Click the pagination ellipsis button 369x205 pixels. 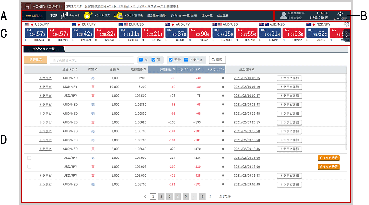coord(194,196)
